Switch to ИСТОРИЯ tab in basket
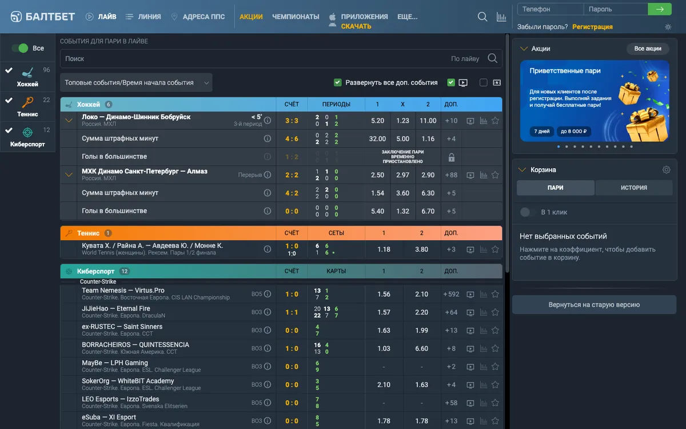The height and width of the screenshot is (429, 686). click(x=634, y=188)
